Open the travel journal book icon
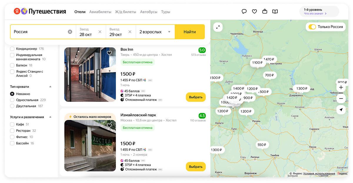The width and height of the screenshot is (353, 183). [275, 11]
